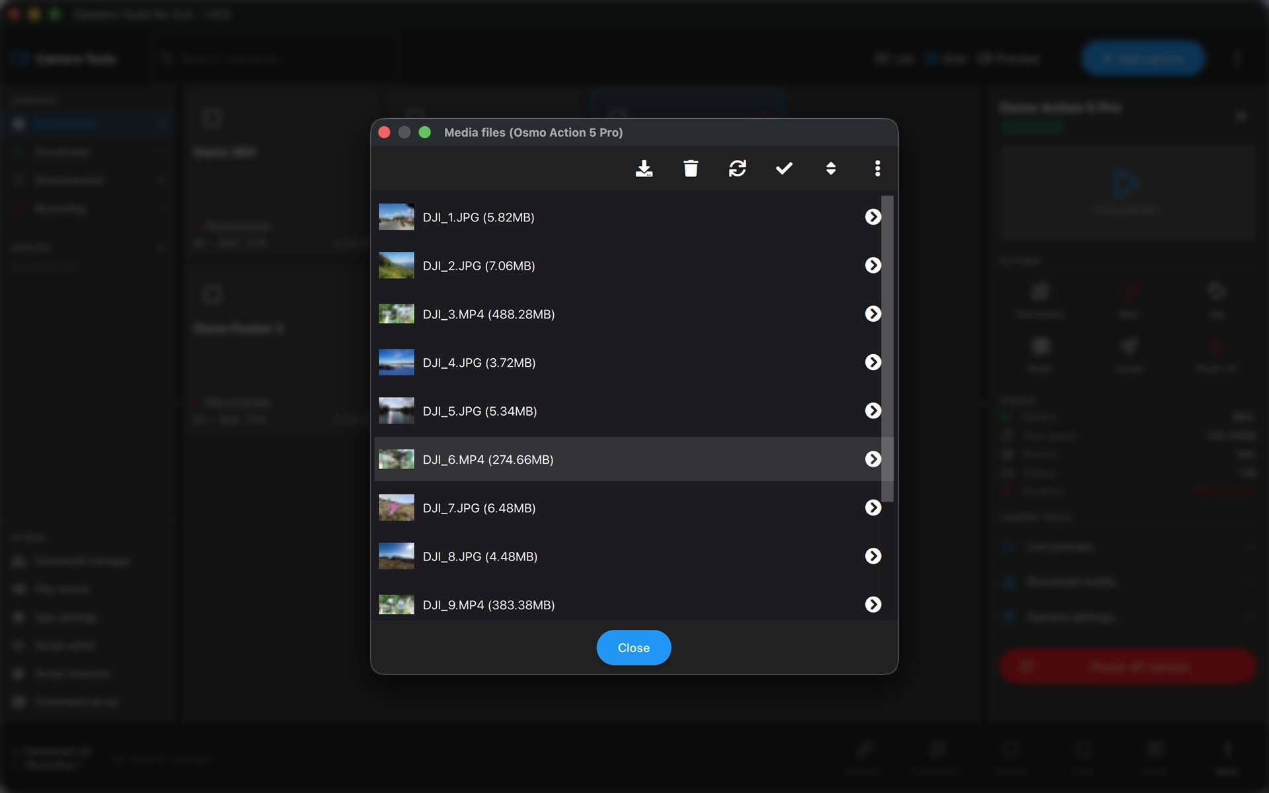Open details arrow for DJI_5.JPG
Viewport: 1269px width, 793px height.
click(x=873, y=410)
